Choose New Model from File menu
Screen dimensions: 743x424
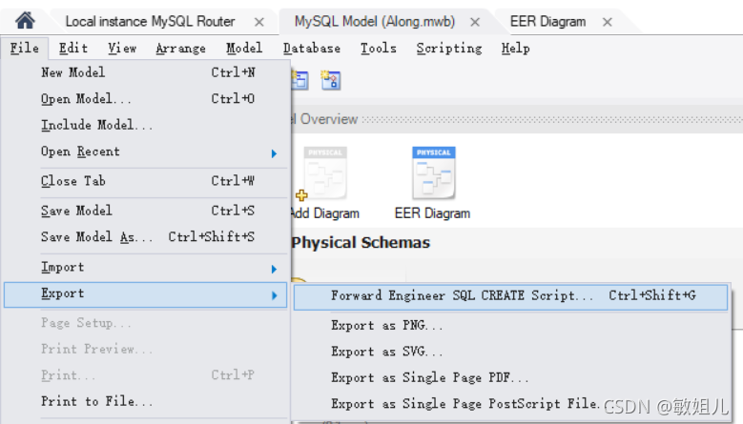coord(146,72)
